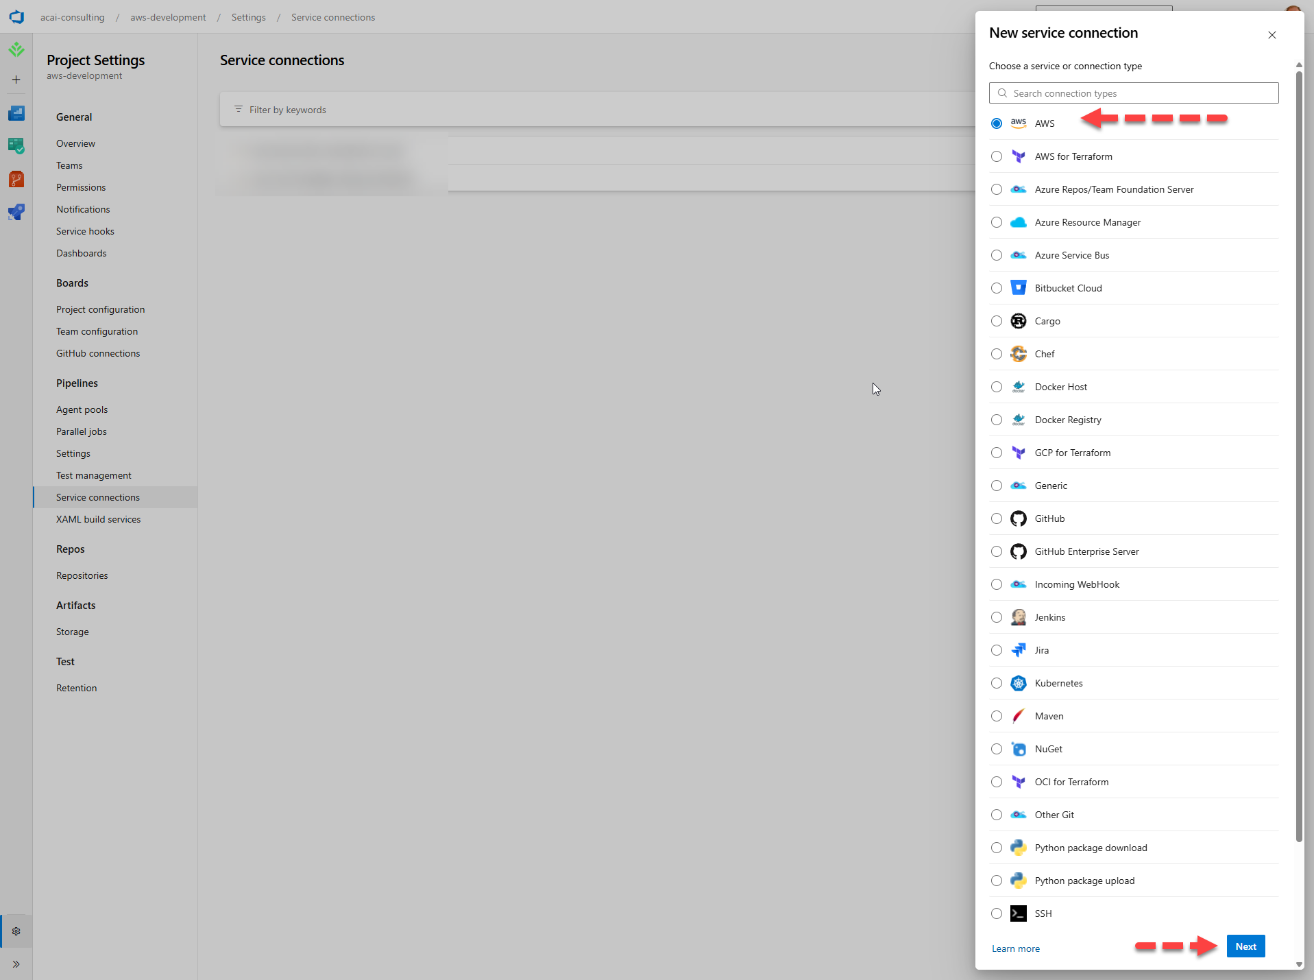1314x980 pixels.
Task: Click the aws-development breadcrumb
Action: pyautogui.click(x=168, y=17)
